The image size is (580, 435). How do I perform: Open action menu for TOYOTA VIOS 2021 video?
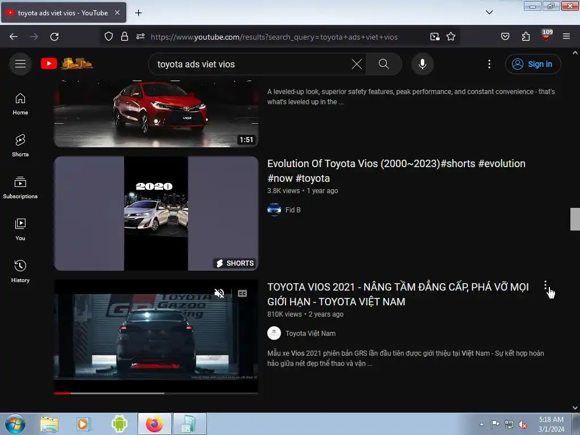point(545,285)
